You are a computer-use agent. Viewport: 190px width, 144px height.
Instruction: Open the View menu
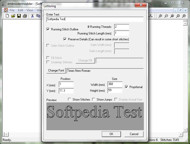(x=30, y=10)
